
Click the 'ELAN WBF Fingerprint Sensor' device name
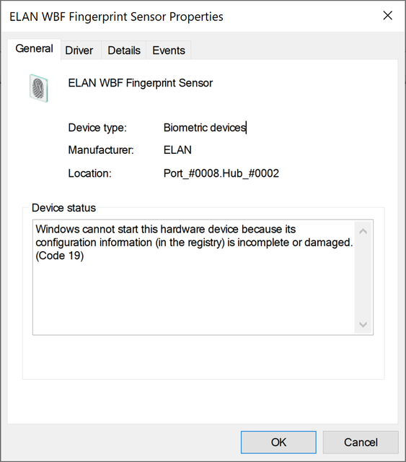point(140,83)
